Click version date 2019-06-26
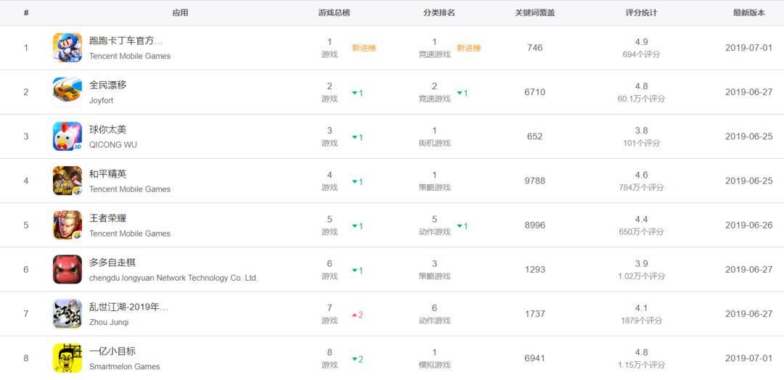 (x=749, y=226)
